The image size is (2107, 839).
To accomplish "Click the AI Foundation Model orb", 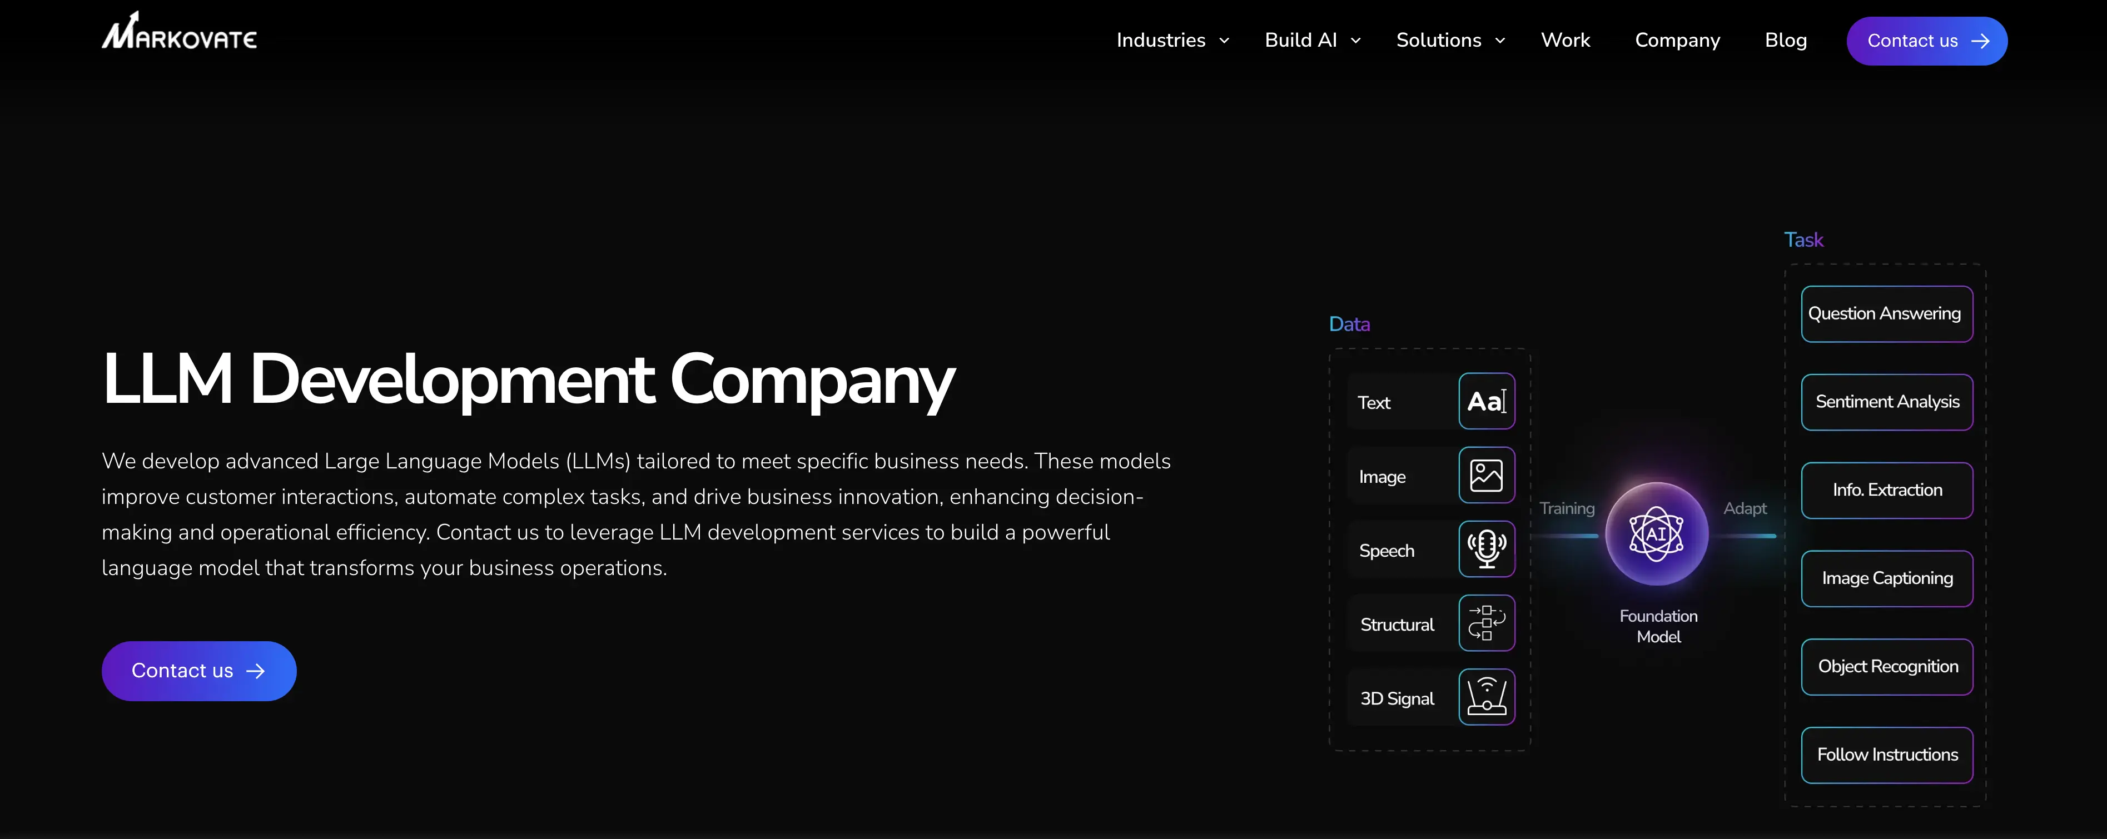I will pos(1656,534).
